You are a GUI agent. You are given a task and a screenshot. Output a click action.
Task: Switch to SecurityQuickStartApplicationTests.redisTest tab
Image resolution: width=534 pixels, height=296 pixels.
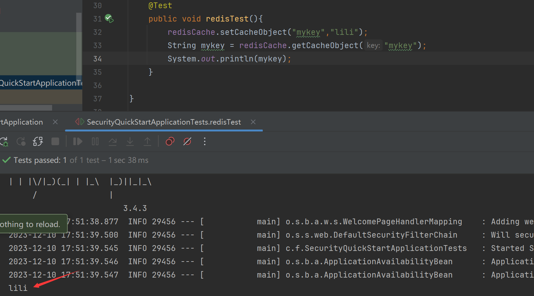pyautogui.click(x=164, y=122)
